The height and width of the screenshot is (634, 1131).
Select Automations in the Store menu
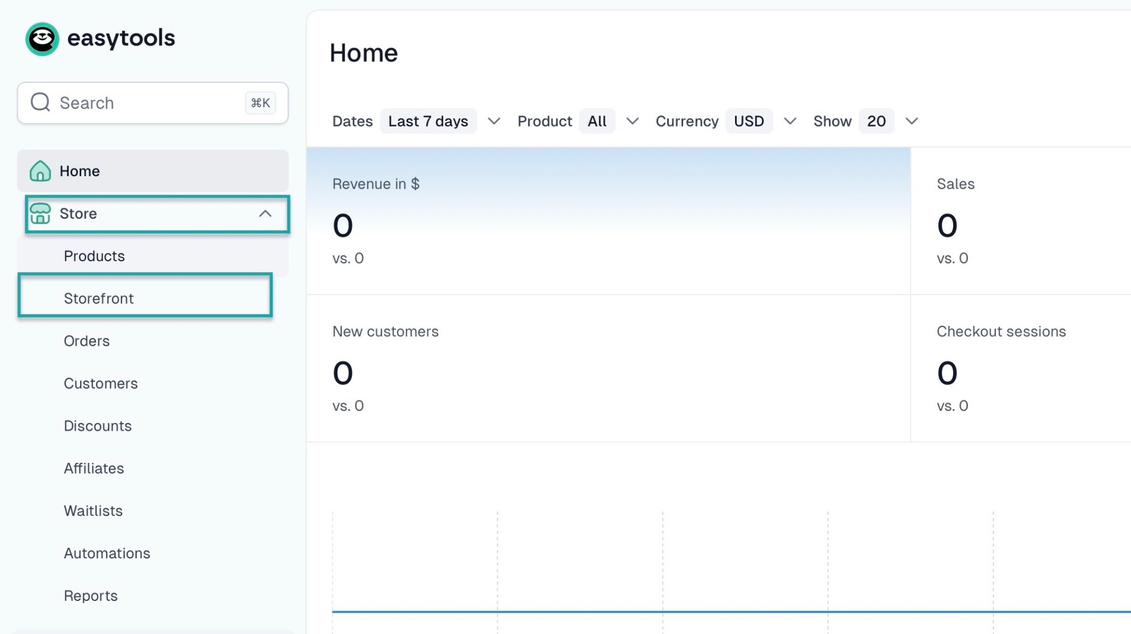coord(107,553)
